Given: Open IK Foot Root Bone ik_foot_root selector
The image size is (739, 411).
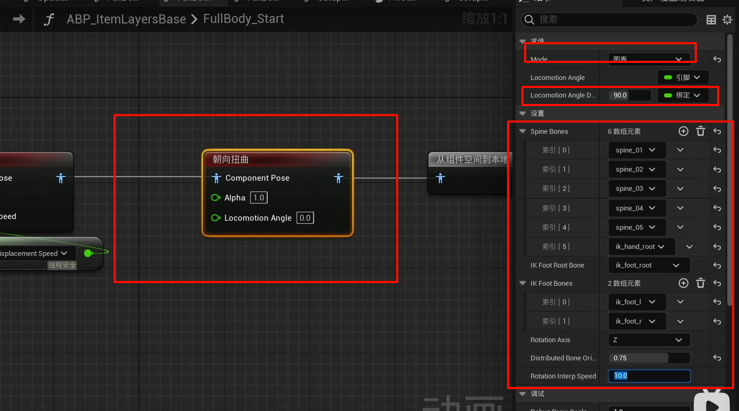Looking at the screenshot, I should point(649,265).
